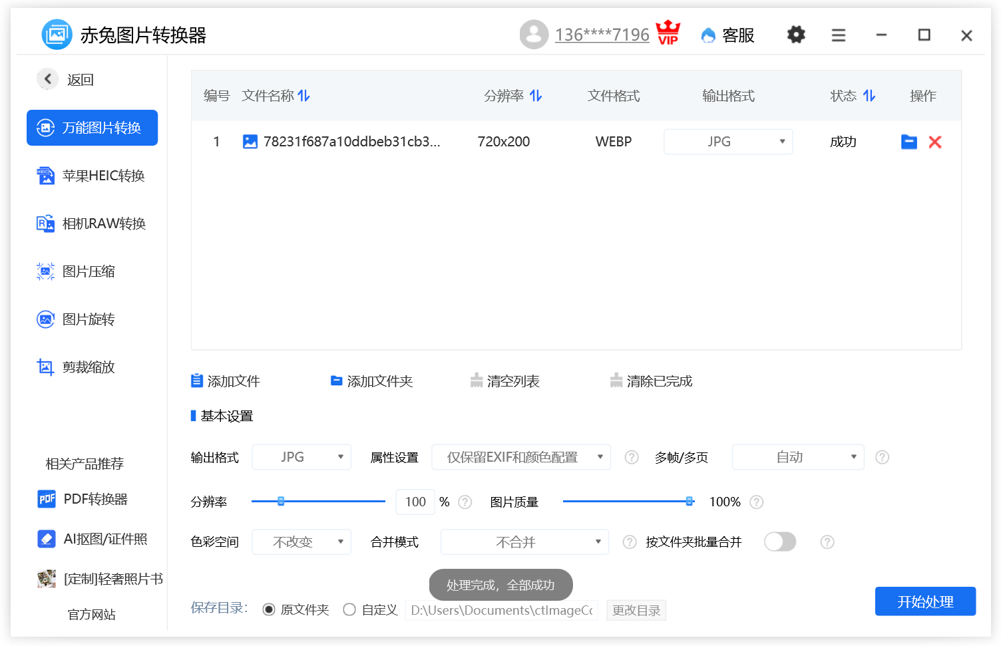The height and width of the screenshot is (646, 1001).
Task: Open PDF转换器 recommended product
Action: (x=83, y=499)
